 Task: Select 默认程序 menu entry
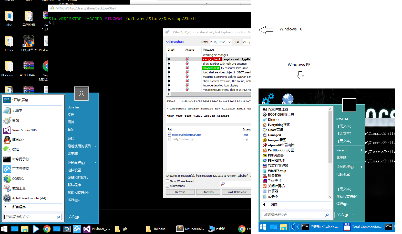(75, 185)
